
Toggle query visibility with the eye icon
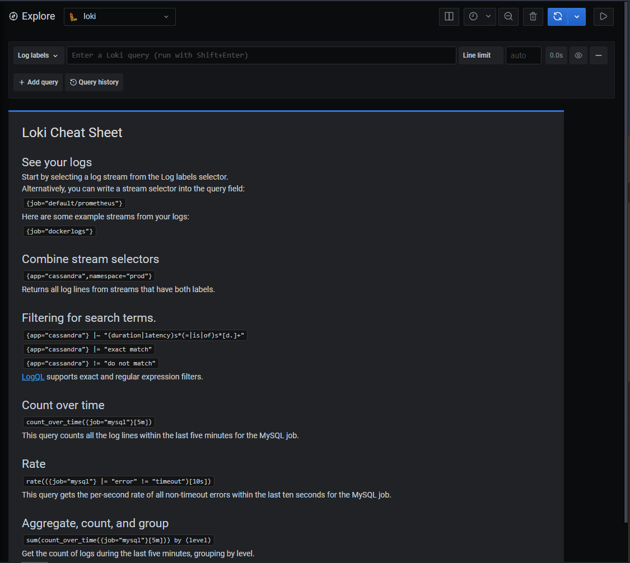(x=578, y=55)
